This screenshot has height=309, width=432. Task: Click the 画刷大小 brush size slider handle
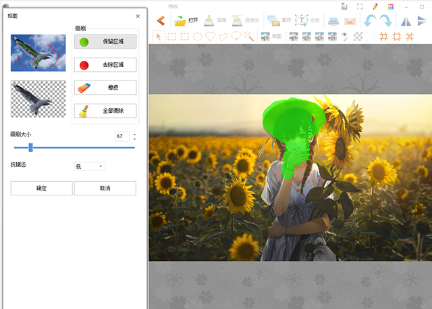tap(31, 147)
